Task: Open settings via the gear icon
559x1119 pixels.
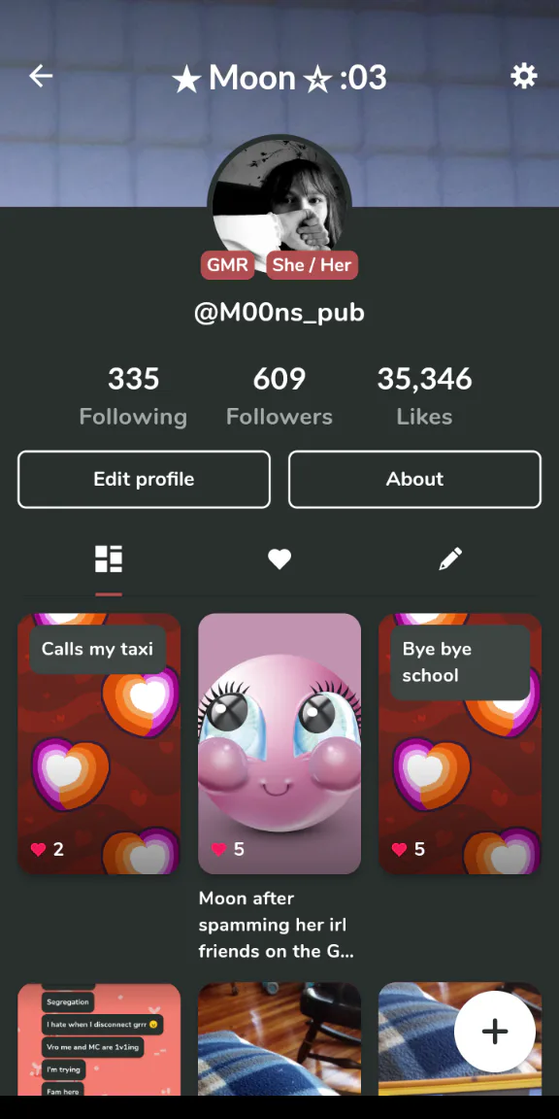Action: (x=523, y=76)
